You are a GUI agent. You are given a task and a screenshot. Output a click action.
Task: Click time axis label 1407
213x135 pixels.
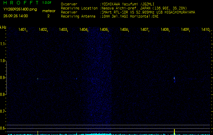(x=144, y=29)
